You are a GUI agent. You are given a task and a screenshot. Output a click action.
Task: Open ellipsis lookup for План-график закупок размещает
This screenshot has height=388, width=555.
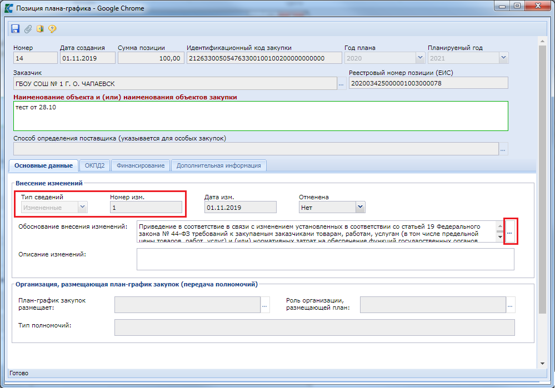click(x=265, y=305)
